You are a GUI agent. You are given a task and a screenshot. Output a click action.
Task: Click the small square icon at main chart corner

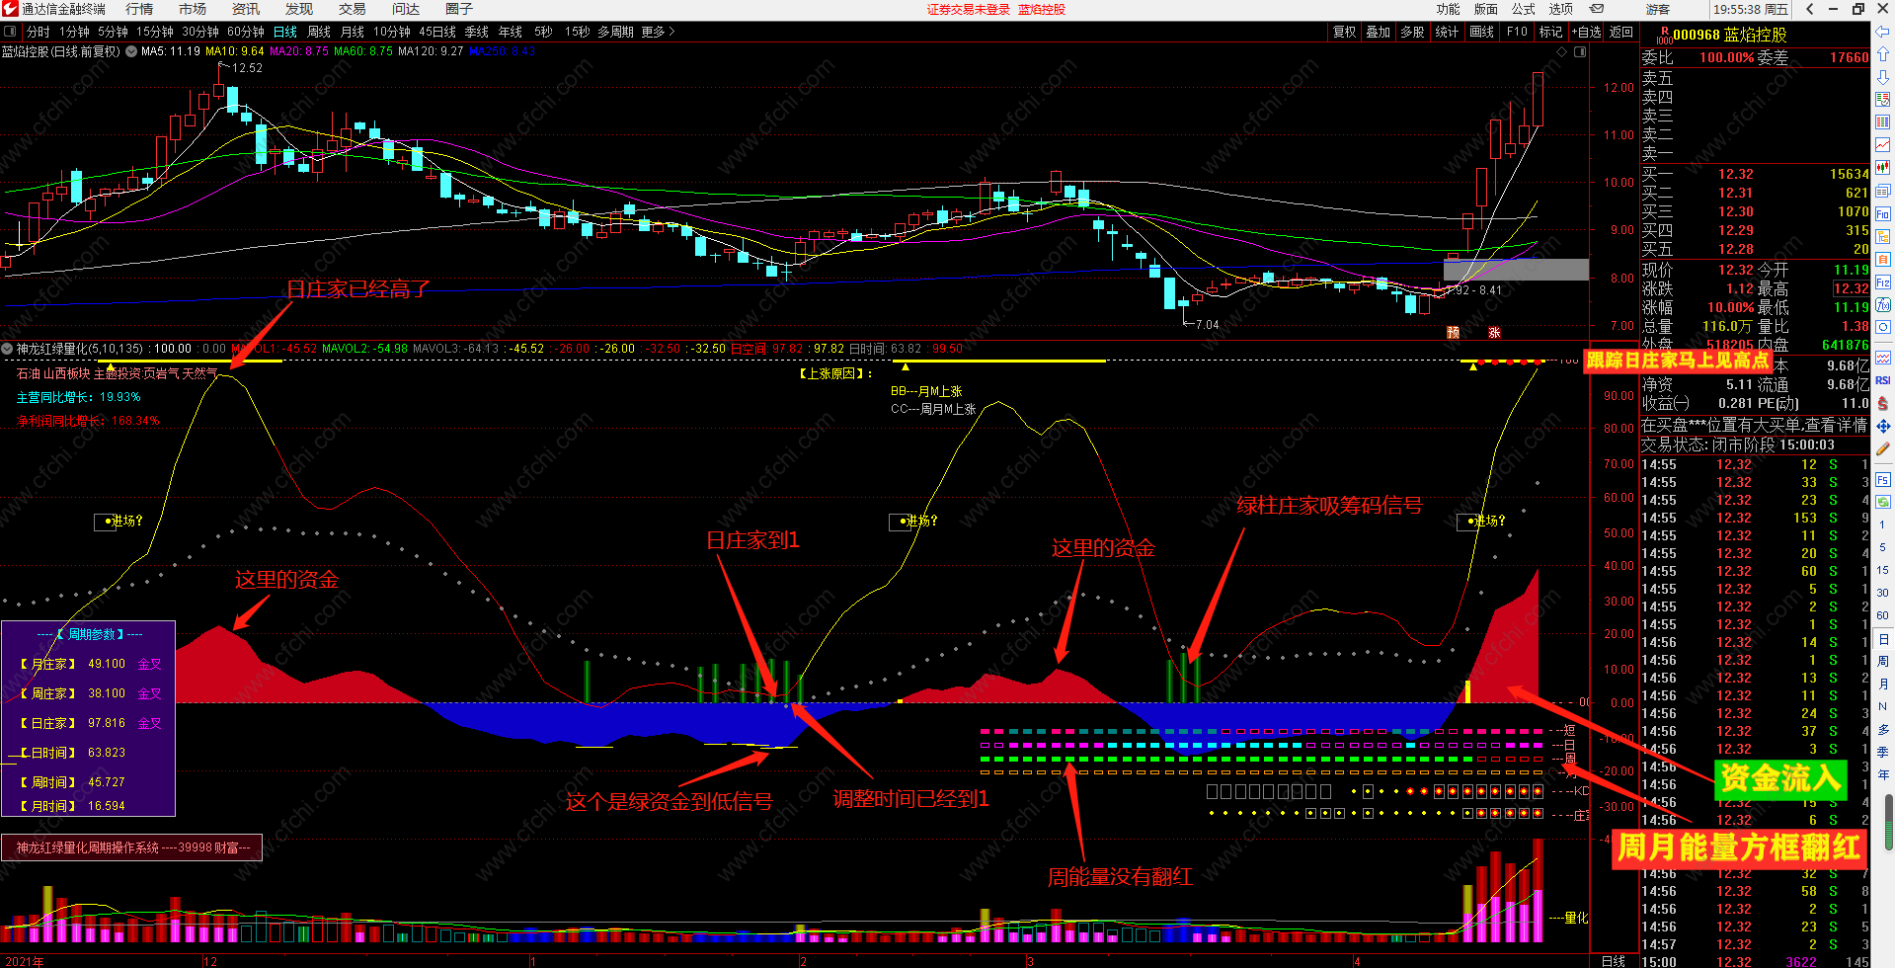[1580, 51]
